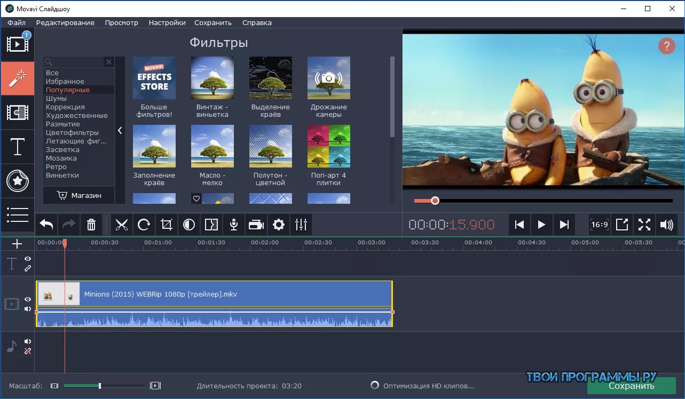The image size is (685, 399).
Task: Open the Просмотр menu
Action: 122,22
